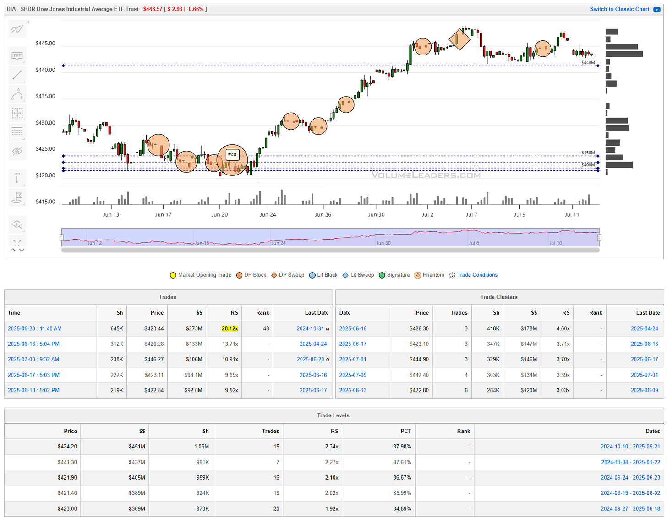Click last date 2025-06-20 in Trades
Screen dimensions: 667x519
(x=310, y=359)
